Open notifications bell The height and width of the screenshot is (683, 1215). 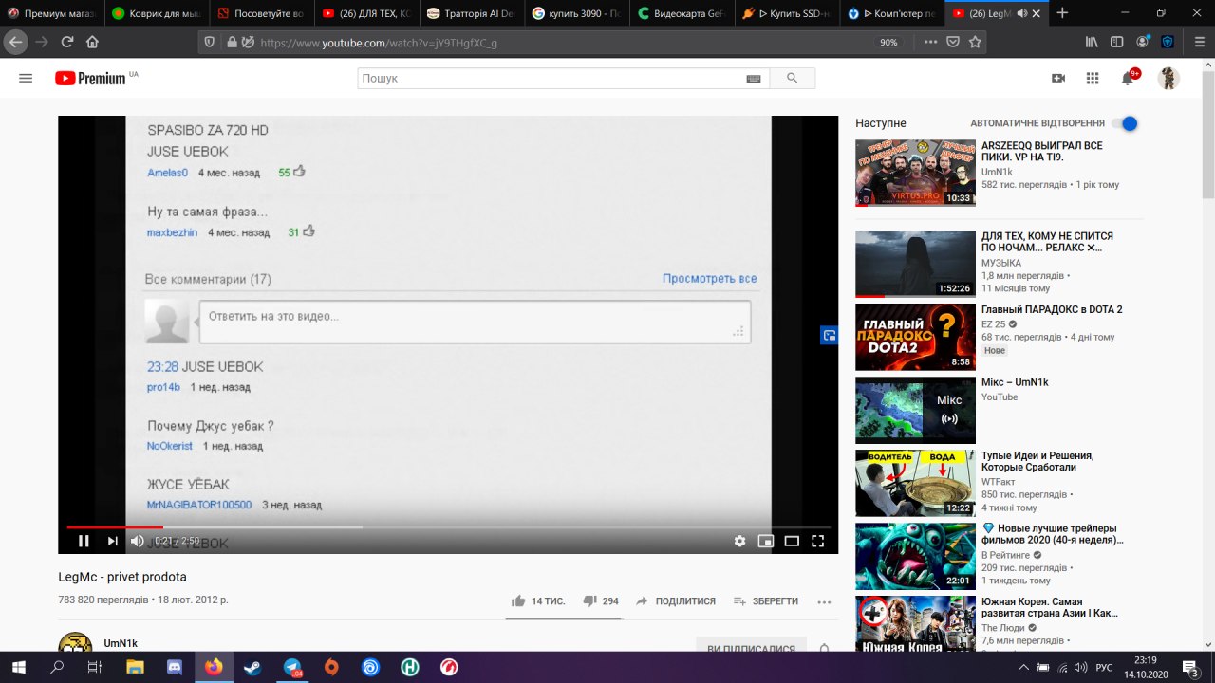[x=1128, y=79]
